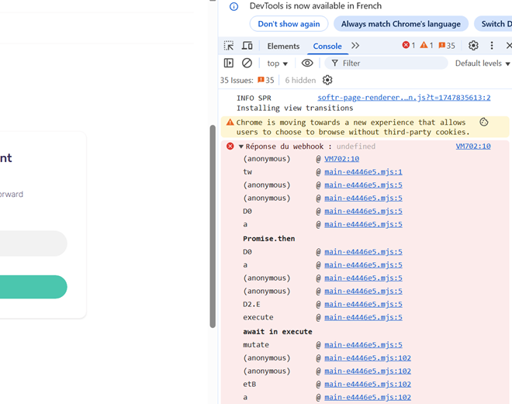Select the Promise.then text row
Image resolution: width=512 pixels, height=404 pixels.
[x=268, y=239]
